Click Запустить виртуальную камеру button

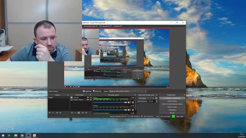[172, 104]
